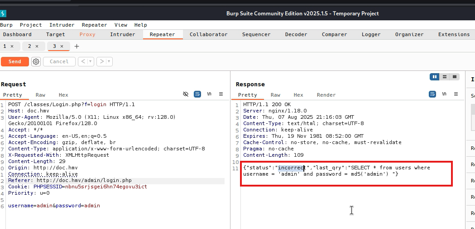Open the Help menu

point(140,25)
